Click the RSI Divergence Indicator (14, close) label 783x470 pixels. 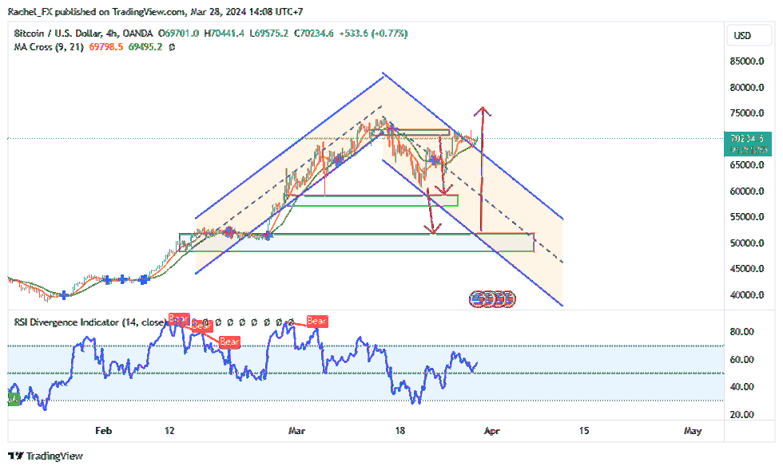click(x=89, y=322)
